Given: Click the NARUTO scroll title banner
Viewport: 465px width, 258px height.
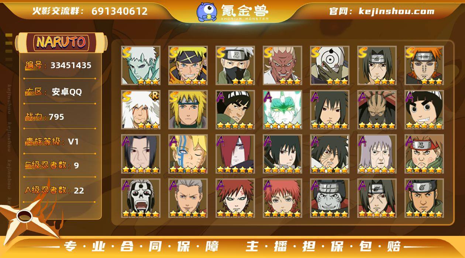Looking at the screenshot, I should coord(61,42).
